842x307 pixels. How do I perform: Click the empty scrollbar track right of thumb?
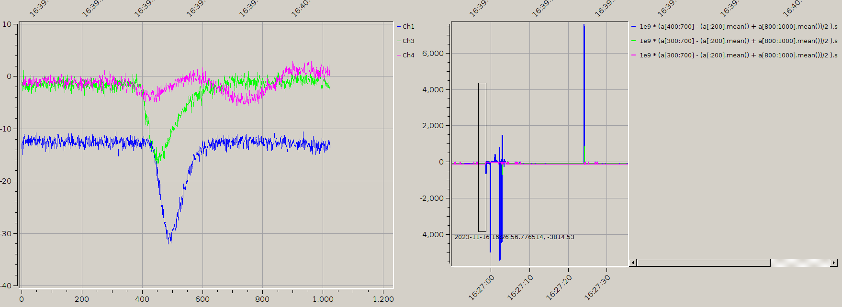point(799,263)
